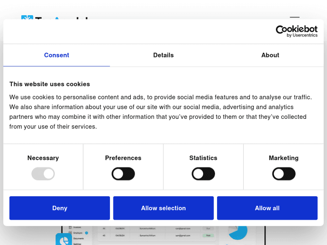The image size is (327, 245).
Task: Click the cookie description paragraph text
Action: (x=161, y=112)
